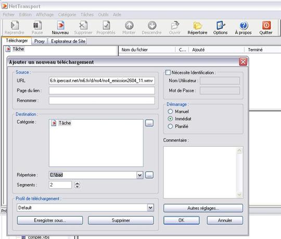Click the Renommer input field

102,100
